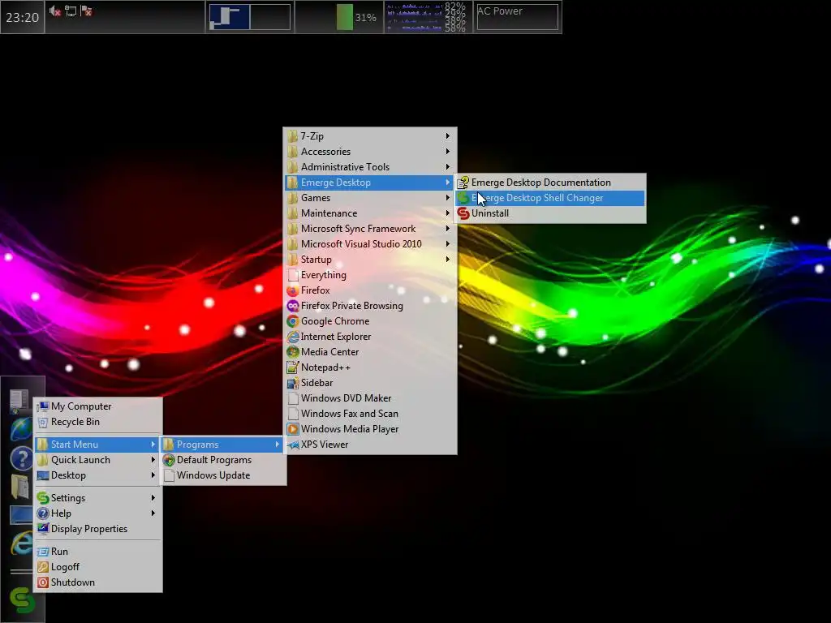Viewport: 831px width, 623px height.
Task: Launch Firefox from Programs menu
Action: pos(370,290)
